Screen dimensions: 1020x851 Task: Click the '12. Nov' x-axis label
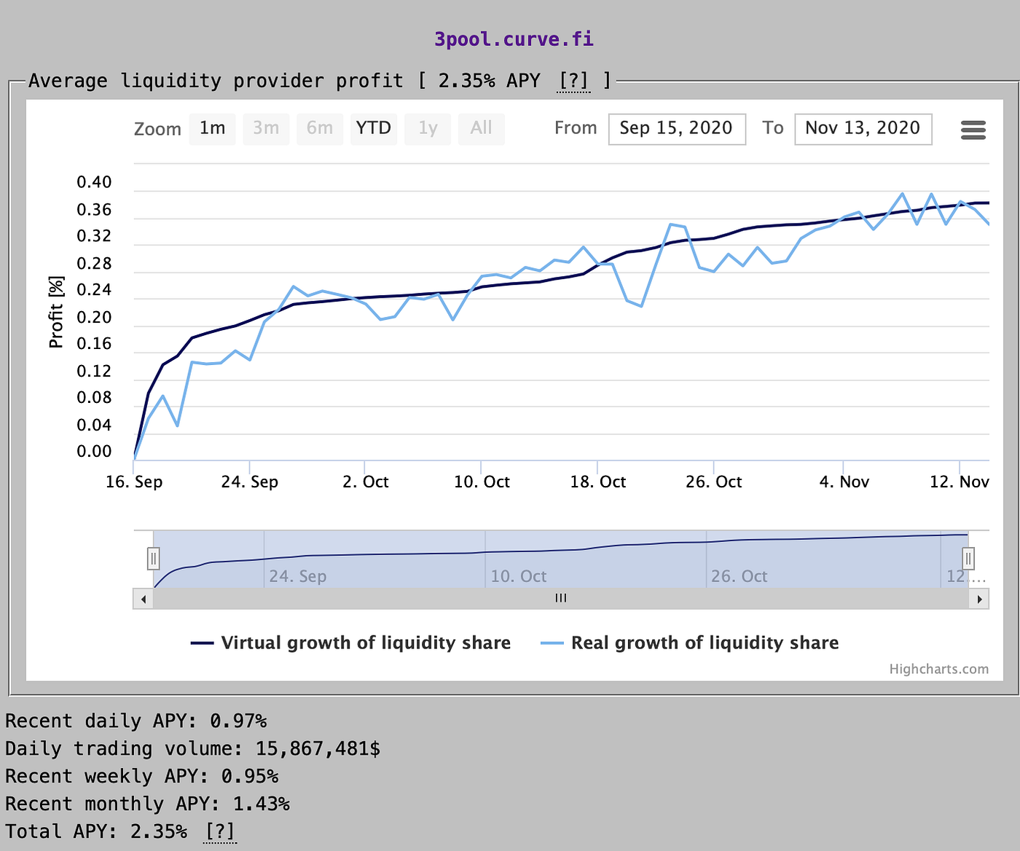point(960,482)
